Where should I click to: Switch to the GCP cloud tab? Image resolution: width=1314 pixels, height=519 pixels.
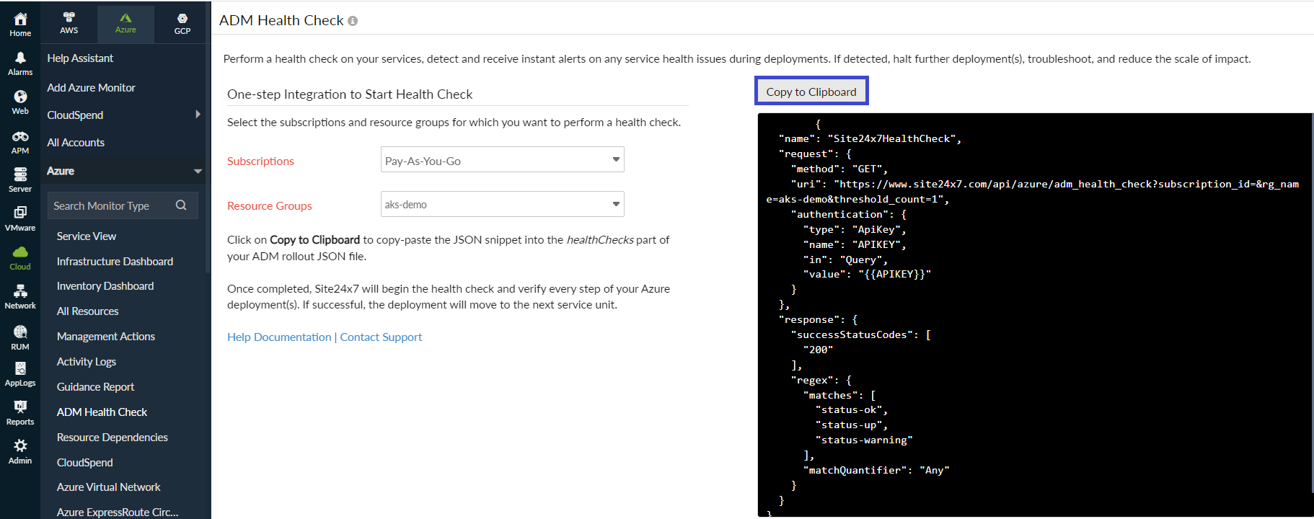pos(182,23)
